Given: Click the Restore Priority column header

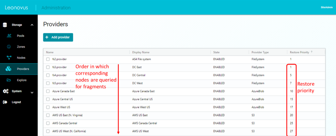Looking at the screenshot, I should click(299, 52).
